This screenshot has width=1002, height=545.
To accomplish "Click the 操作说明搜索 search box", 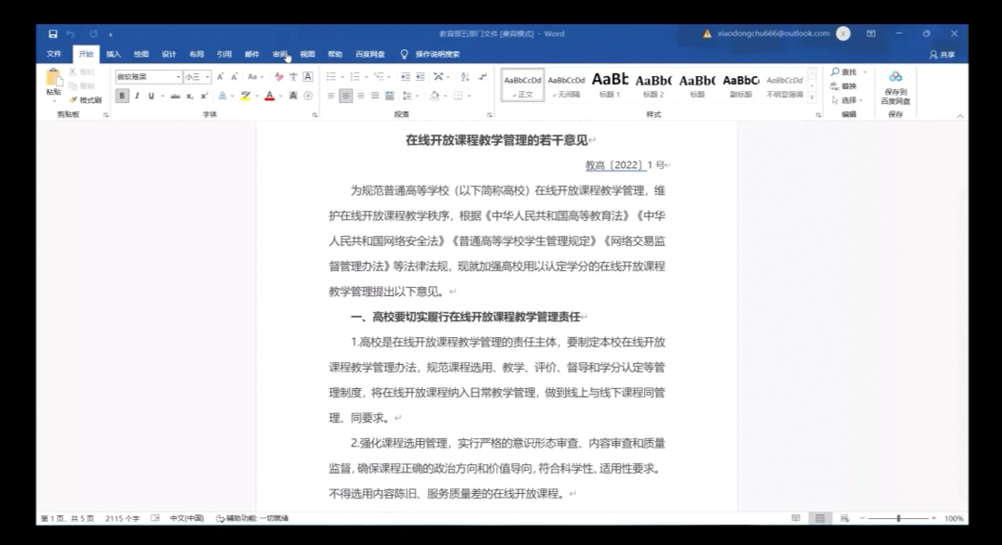I will [x=437, y=54].
